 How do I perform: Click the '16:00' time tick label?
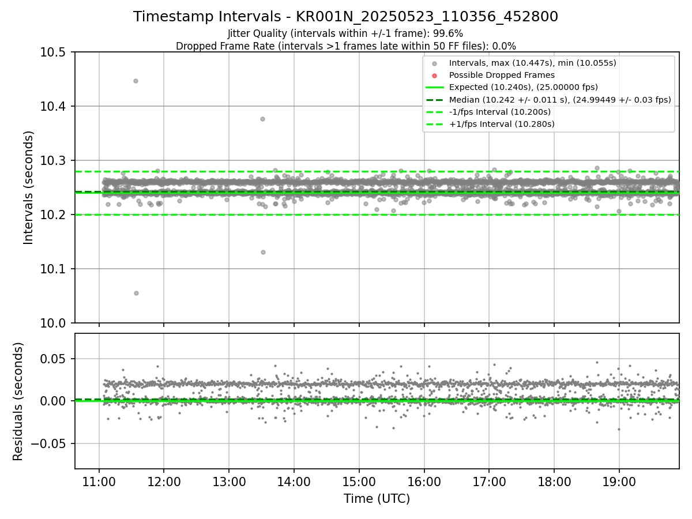(x=424, y=481)
